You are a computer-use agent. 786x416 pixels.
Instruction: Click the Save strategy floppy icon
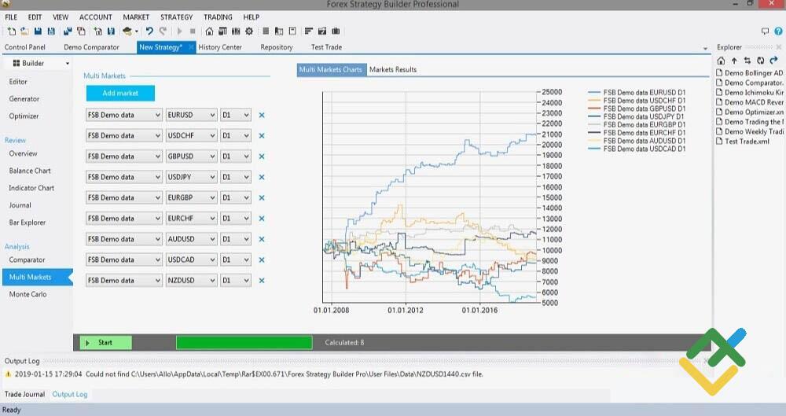[x=38, y=31]
